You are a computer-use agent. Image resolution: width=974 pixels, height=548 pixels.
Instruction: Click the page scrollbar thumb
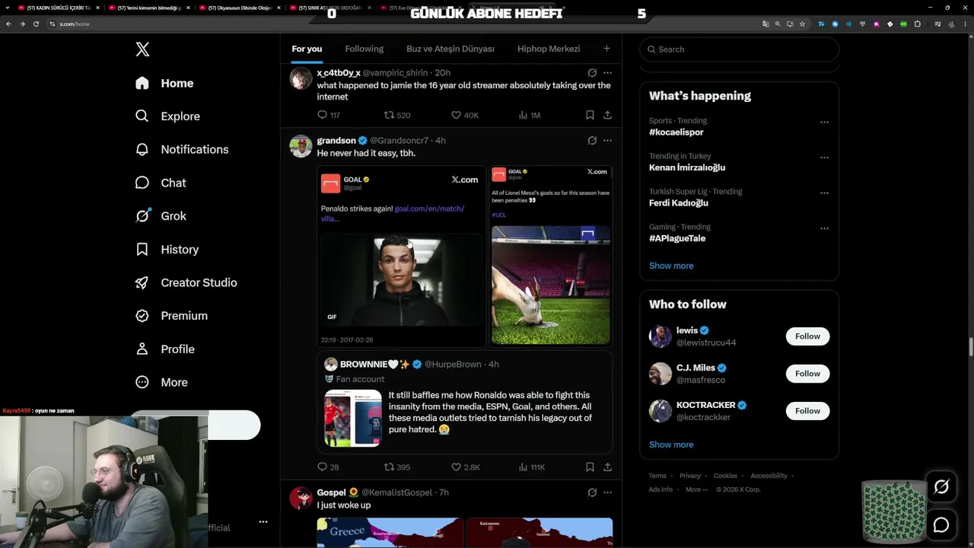(x=970, y=346)
